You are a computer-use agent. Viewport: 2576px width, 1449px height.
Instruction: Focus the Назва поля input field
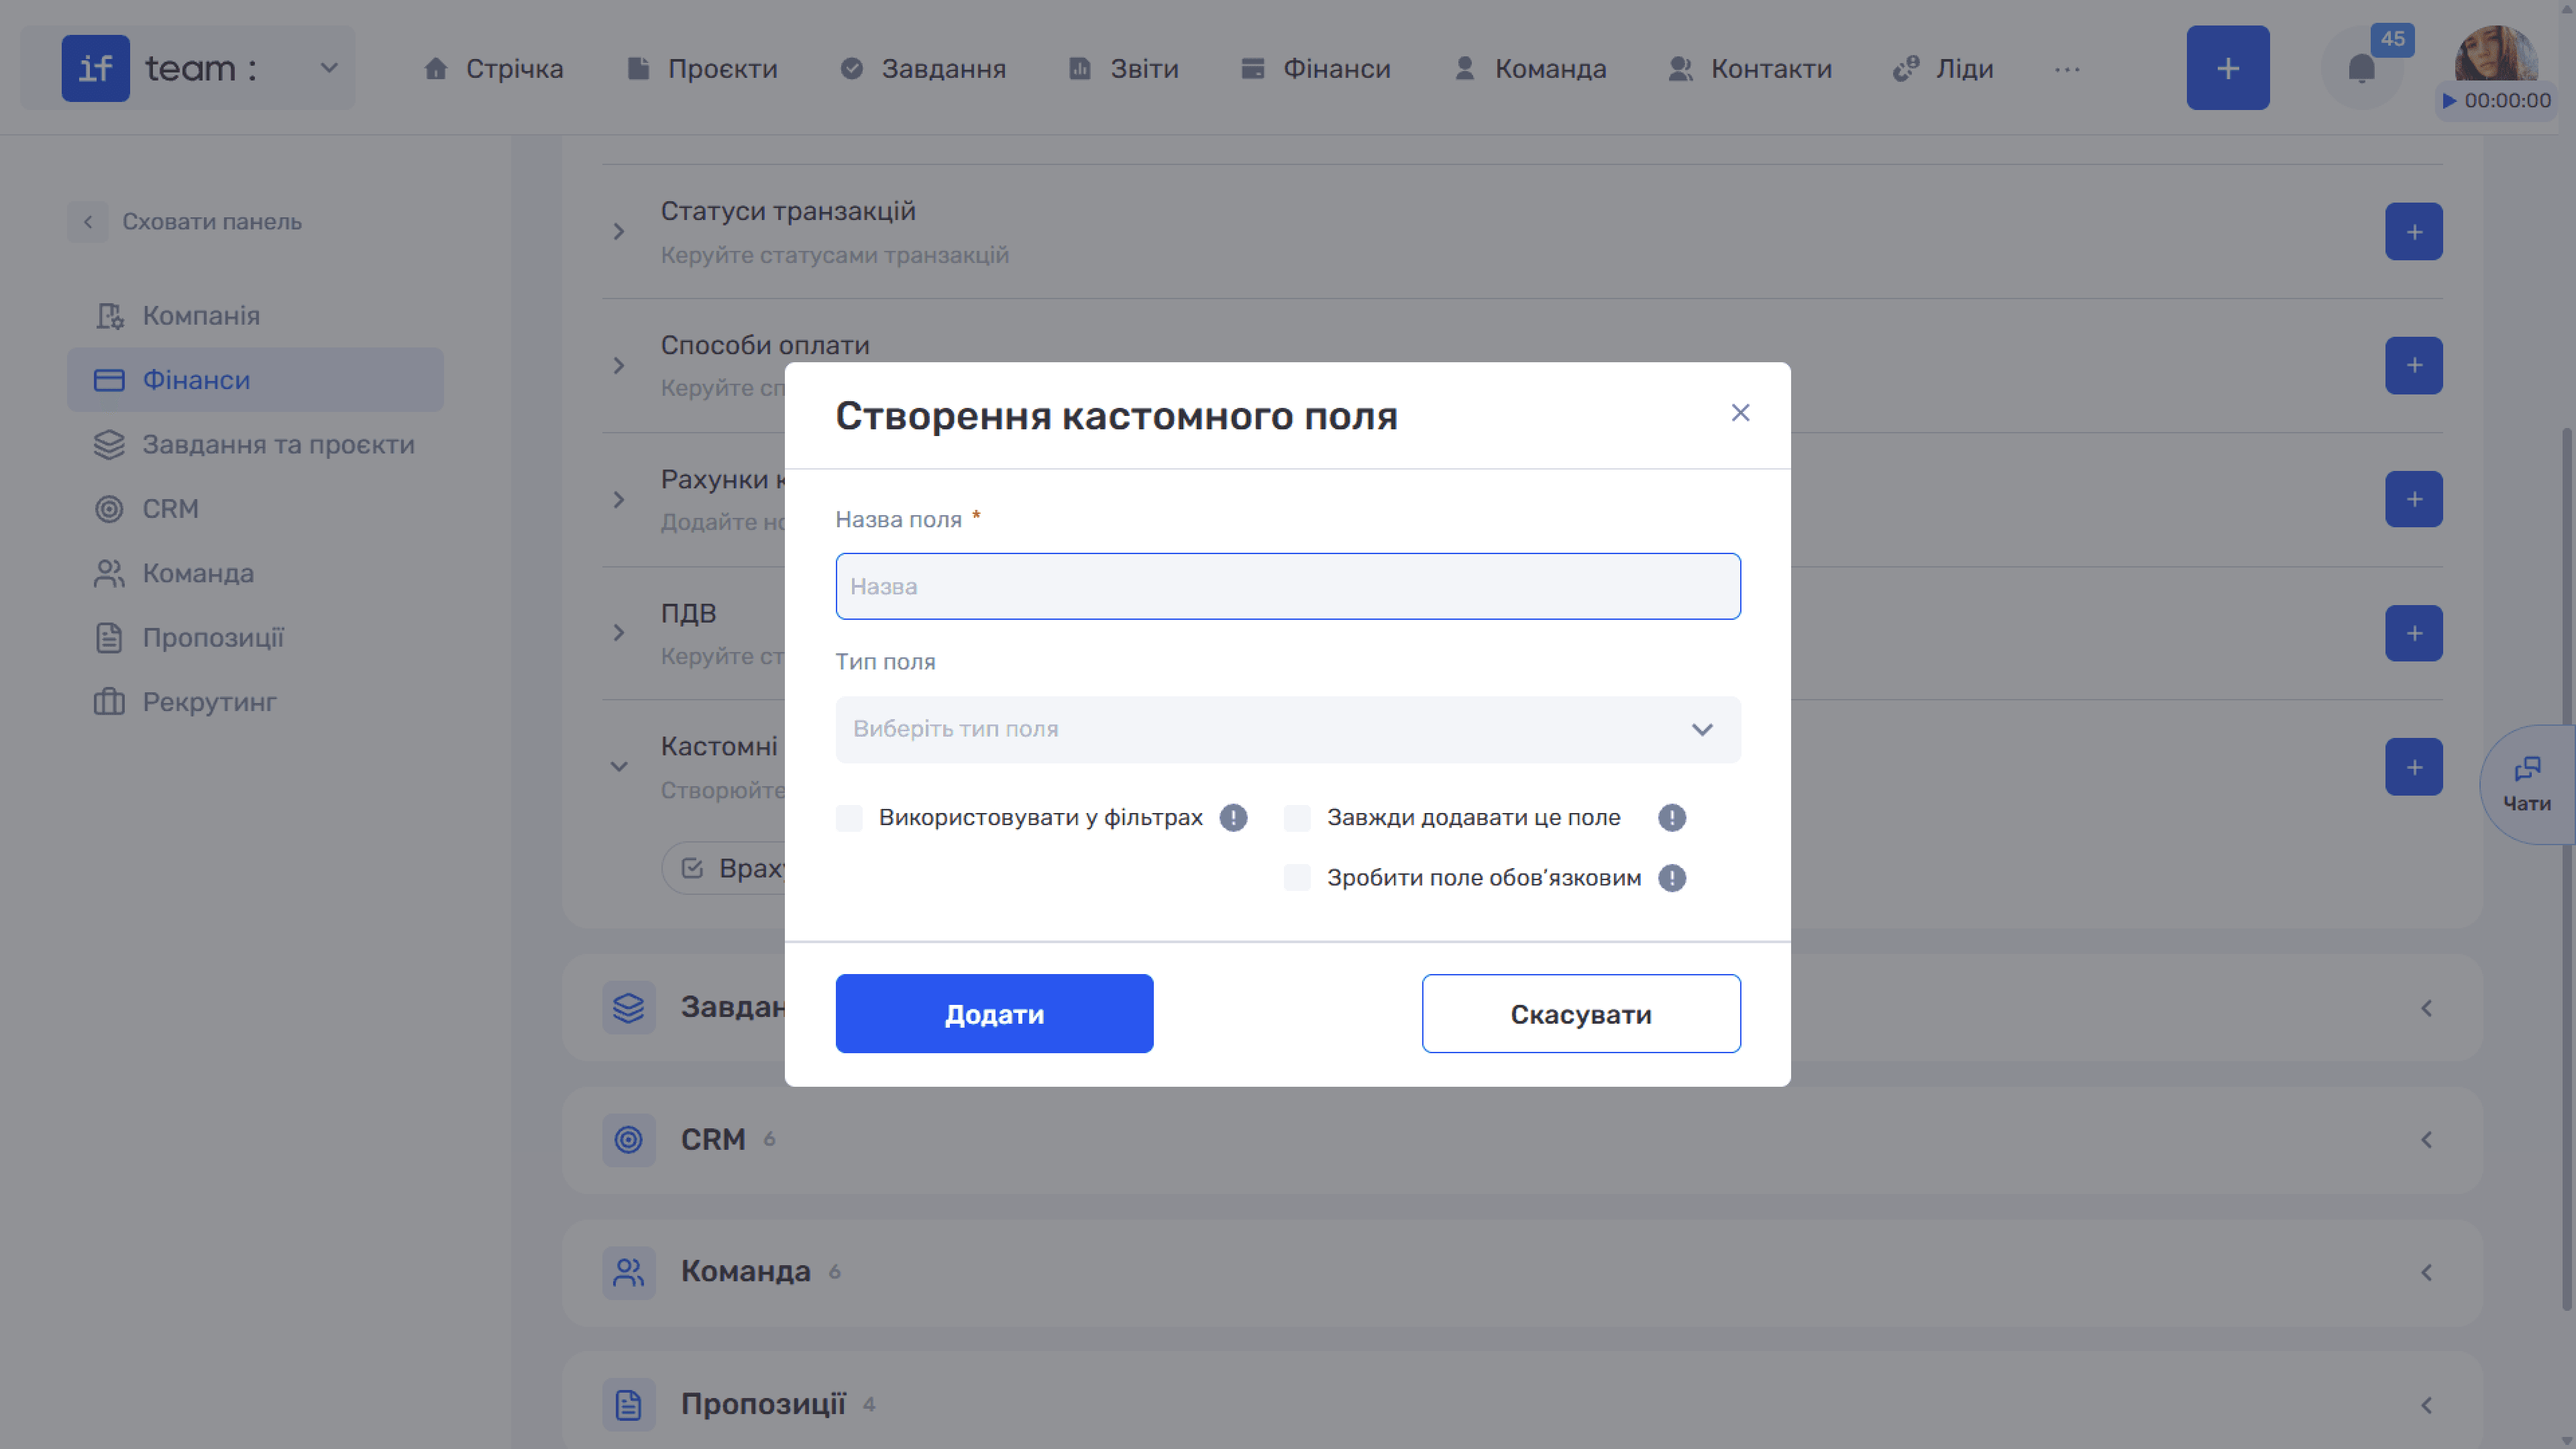pyautogui.click(x=1288, y=586)
